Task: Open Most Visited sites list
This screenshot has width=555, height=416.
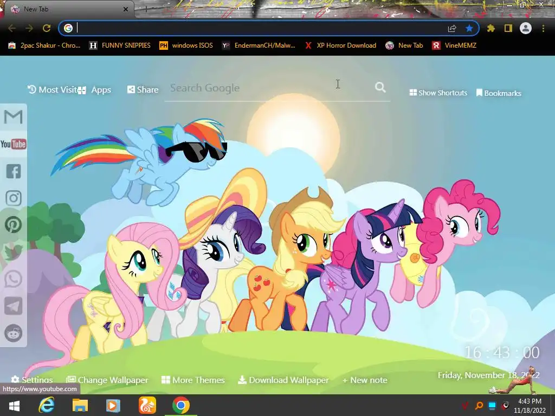Action: click(x=52, y=90)
